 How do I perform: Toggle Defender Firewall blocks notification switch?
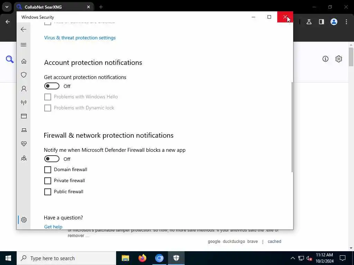[x=52, y=159]
